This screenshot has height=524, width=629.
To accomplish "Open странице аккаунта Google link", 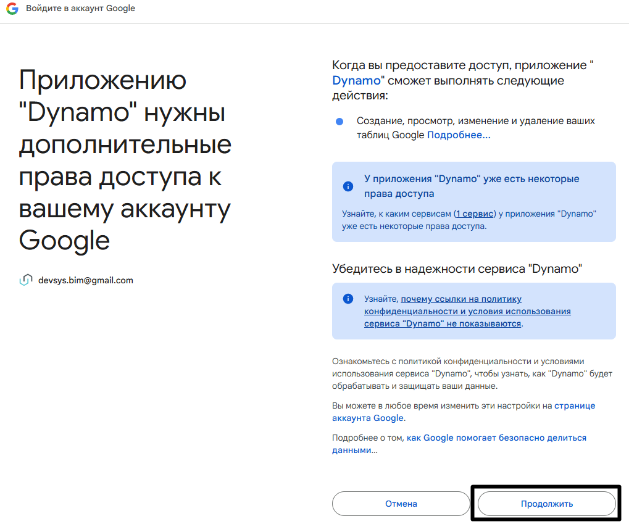I will tap(464, 412).
